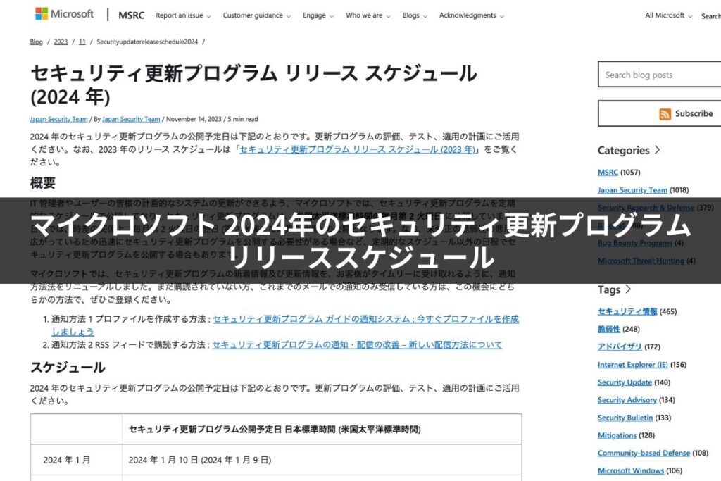Expand the Categories heading chevron

click(658, 150)
